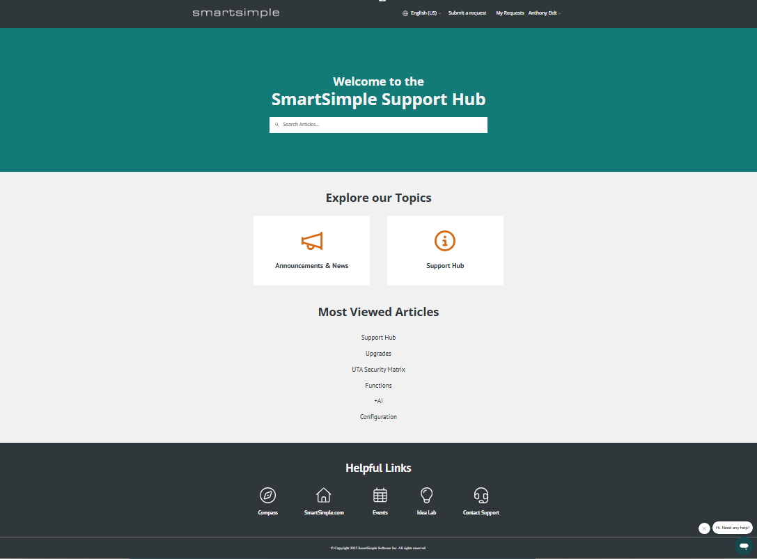Click the Explore our Topics heading

pyautogui.click(x=379, y=198)
